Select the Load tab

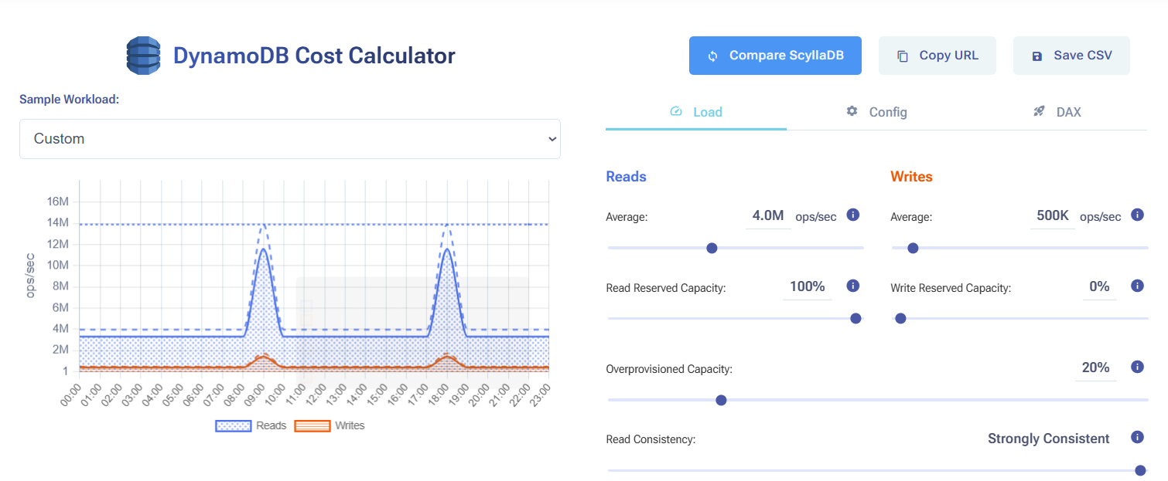(x=696, y=112)
